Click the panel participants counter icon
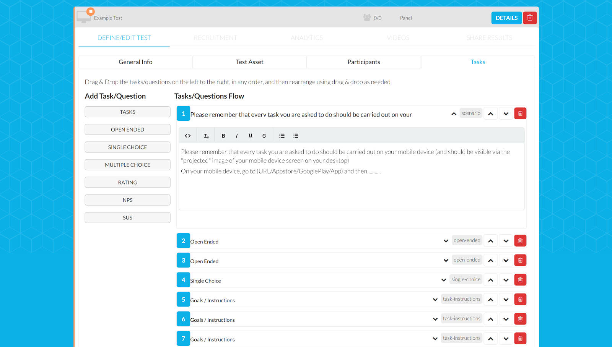 (x=367, y=18)
